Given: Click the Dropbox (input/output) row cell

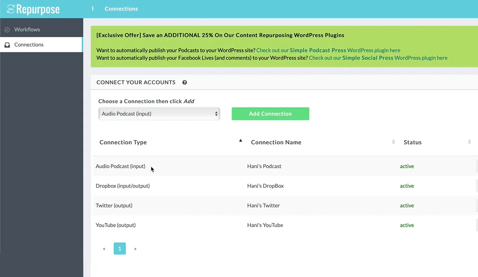Looking at the screenshot, I should click(x=123, y=186).
